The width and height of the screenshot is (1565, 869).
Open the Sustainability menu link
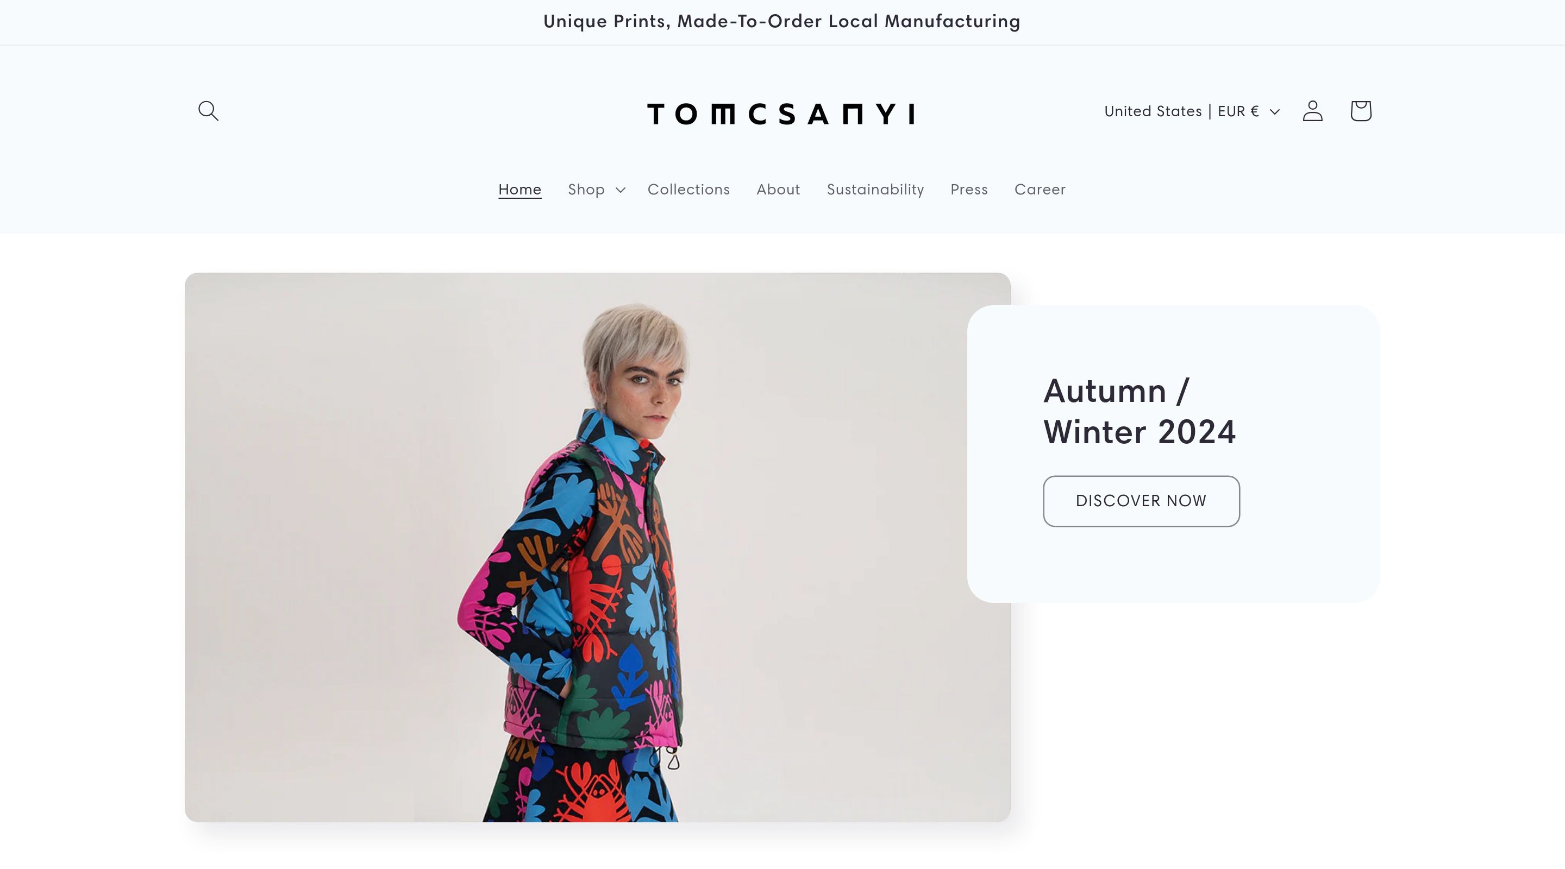click(875, 190)
